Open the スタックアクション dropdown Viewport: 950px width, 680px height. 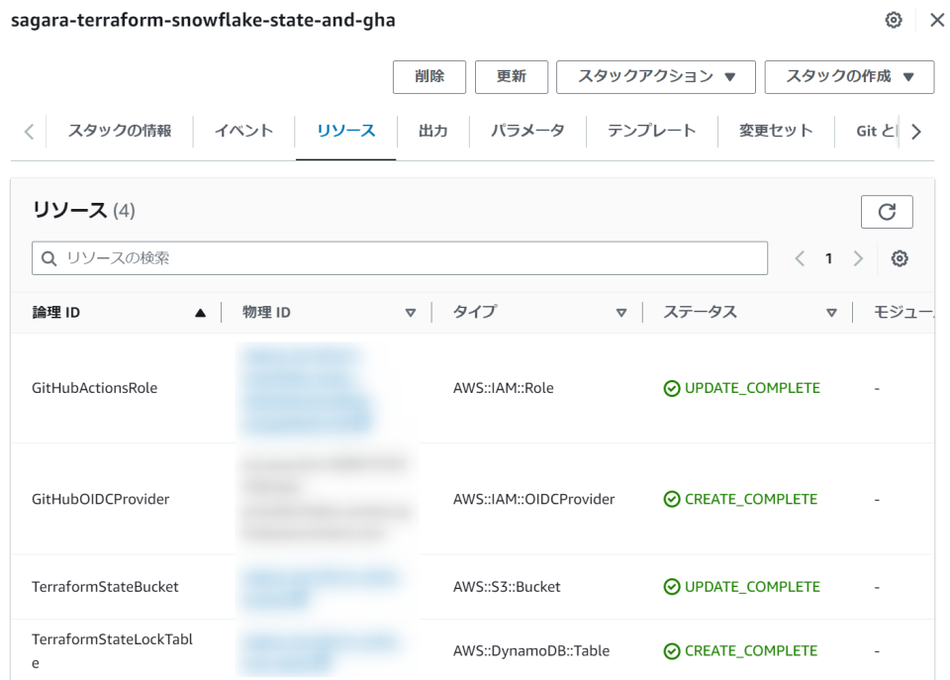pos(655,77)
